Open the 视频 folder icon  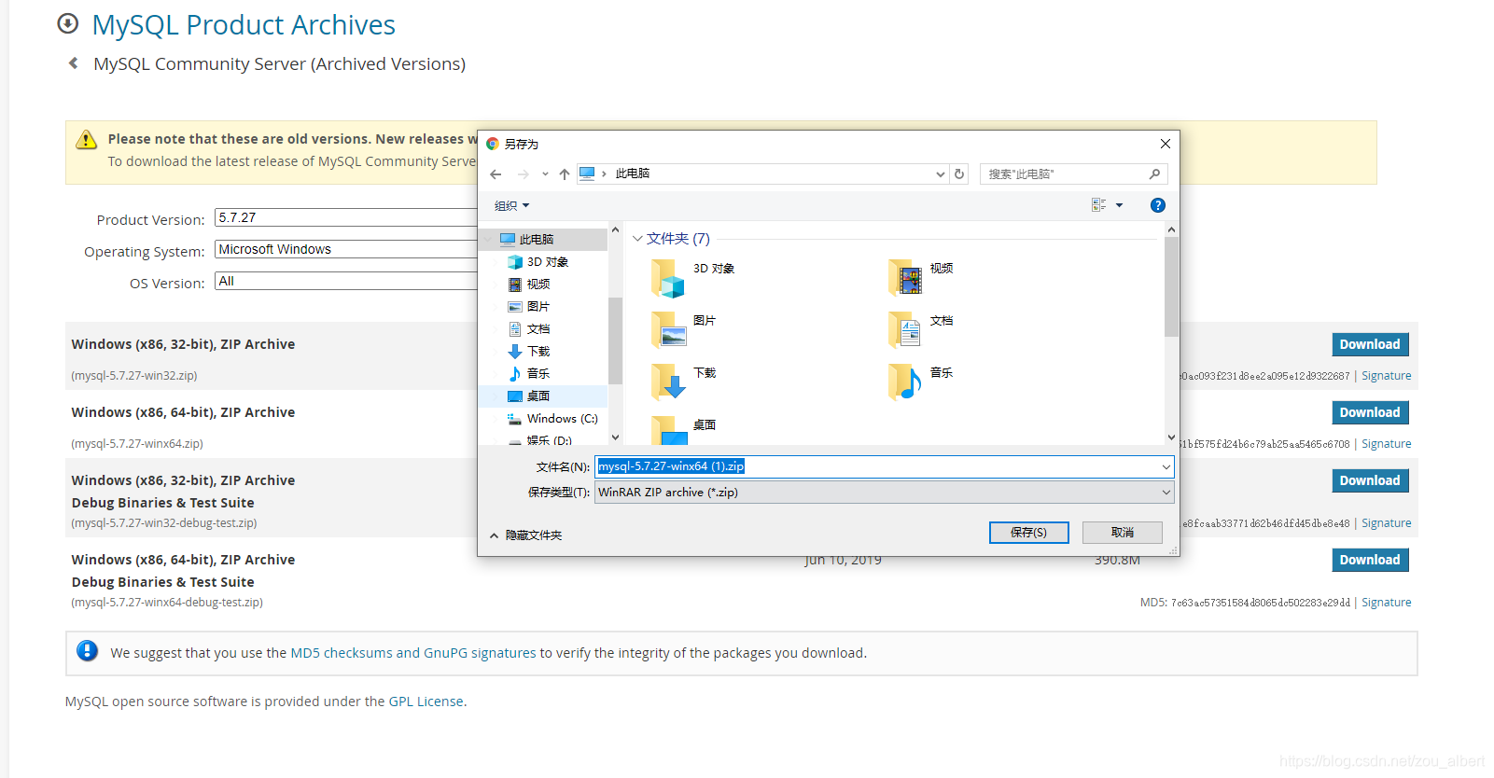(x=905, y=278)
